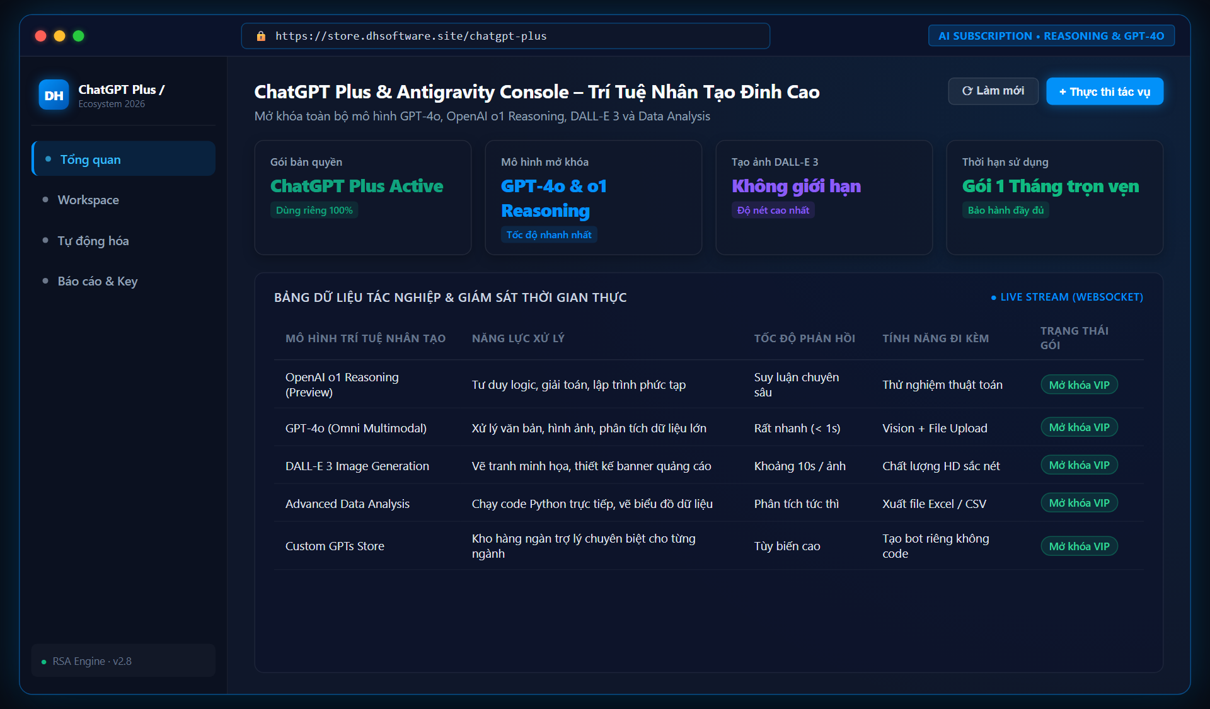Screen dimensions: 1210x709
Task: Click the Khoảng 10s / ảnh cell
Action: 800,466
